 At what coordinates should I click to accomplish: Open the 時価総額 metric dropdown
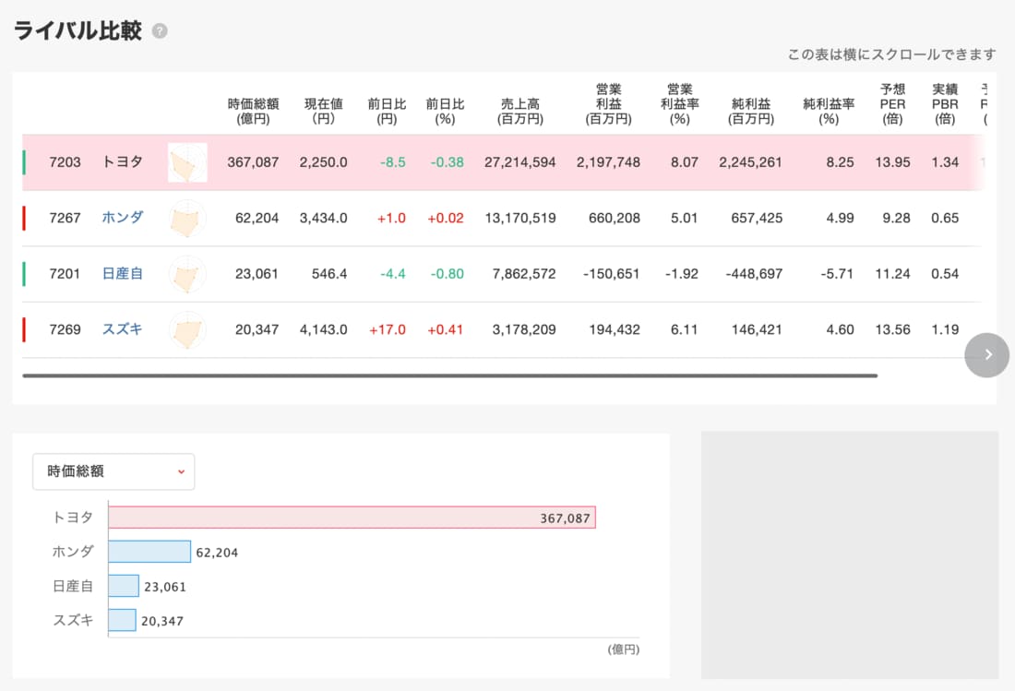tap(113, 471)
